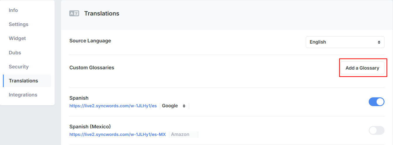Go to Settings in the sidebar

(x=18, y=24)
